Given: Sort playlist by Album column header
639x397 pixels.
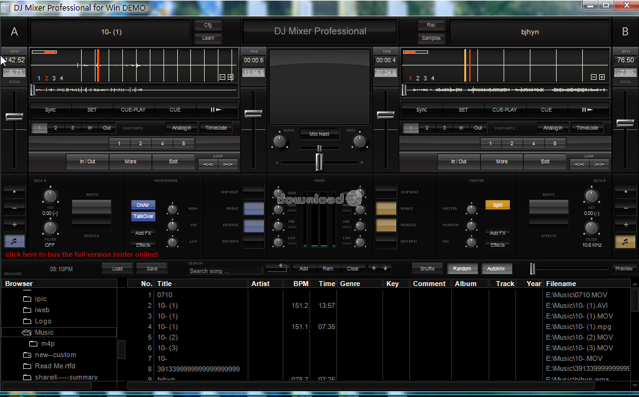Looking at the screenshot, I should click(x=470, y=284).
